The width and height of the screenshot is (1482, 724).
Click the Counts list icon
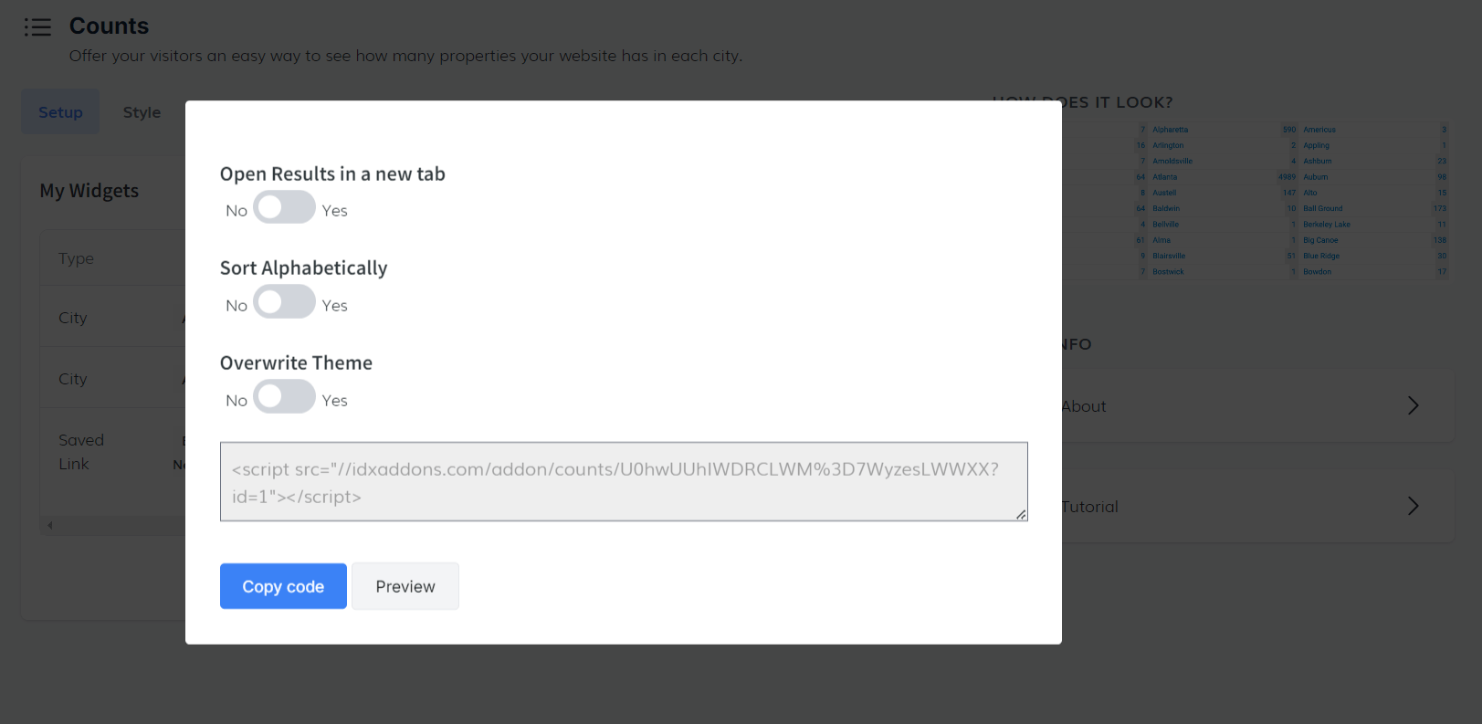tap(37, 27)
